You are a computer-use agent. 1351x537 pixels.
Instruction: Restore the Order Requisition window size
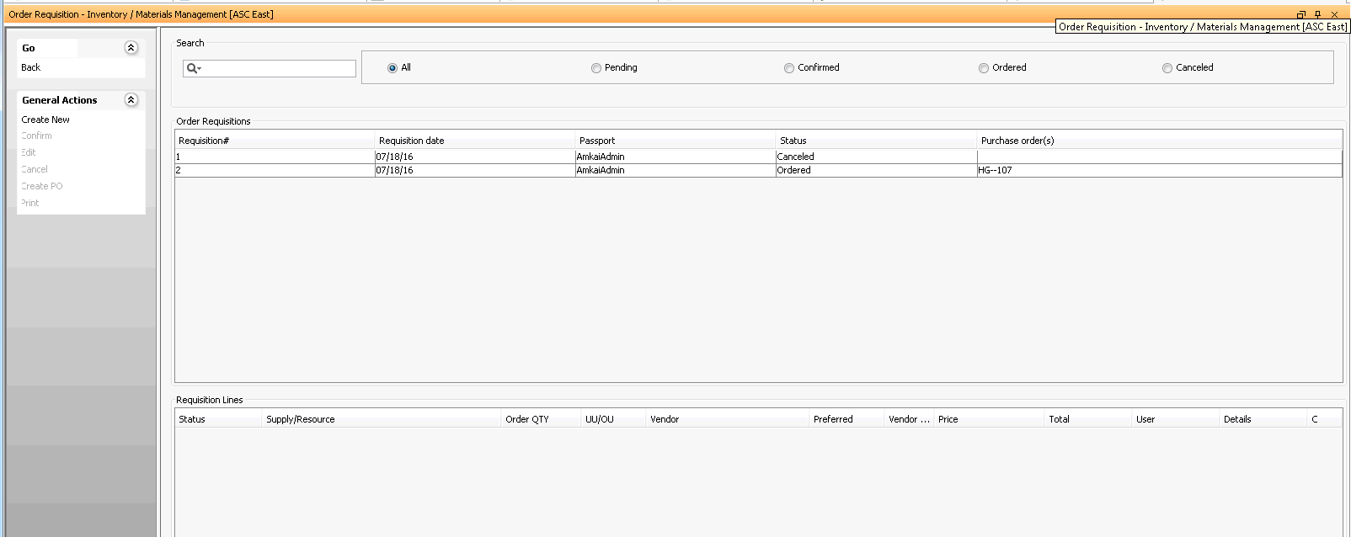coord(1300,14)
